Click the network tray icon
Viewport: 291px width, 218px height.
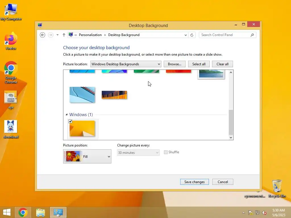click(x=257, y=213)
